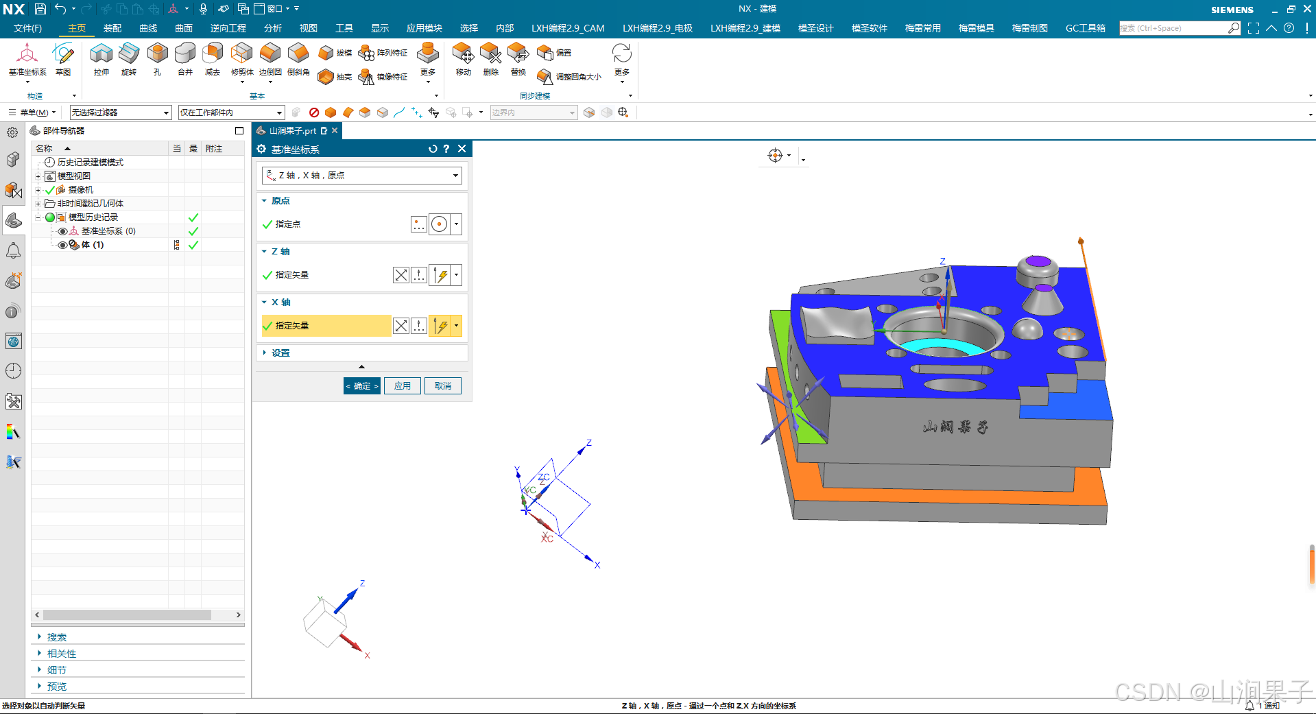The image size is (1316, 714).
Task: Open the 镜像特征 mirror feature tool
Action: tap(383, 77)
